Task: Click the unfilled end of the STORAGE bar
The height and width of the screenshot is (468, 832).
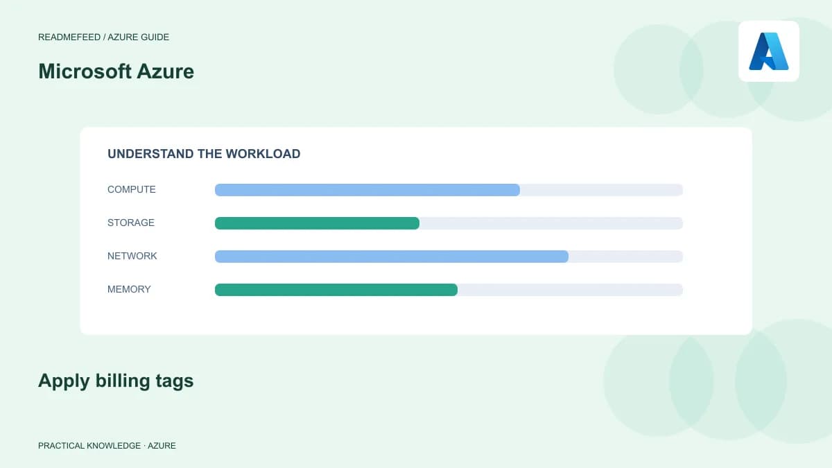Action: (551, 223)
